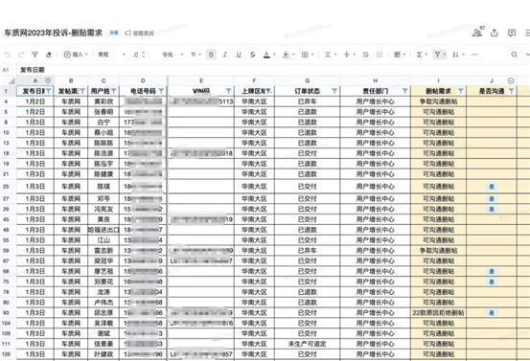Click the freeze panes grid icon
Viewport: 530px width, 361px height.
398,55
